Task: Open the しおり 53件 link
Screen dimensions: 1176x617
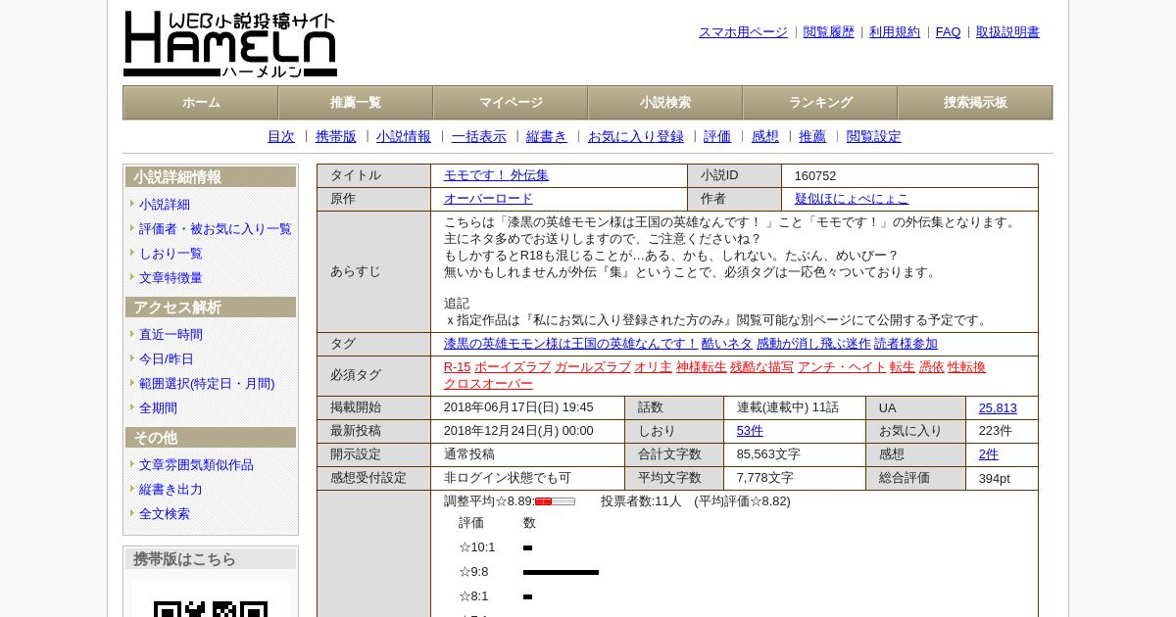Action: [x=750, y=431]
